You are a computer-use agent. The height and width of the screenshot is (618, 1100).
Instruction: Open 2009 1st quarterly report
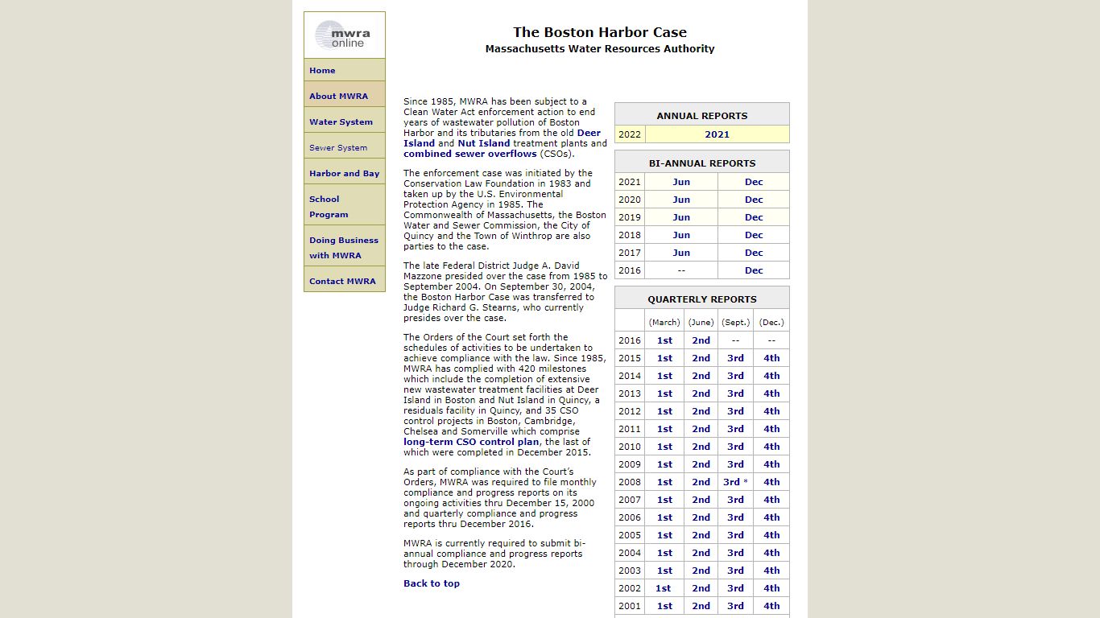664,464
